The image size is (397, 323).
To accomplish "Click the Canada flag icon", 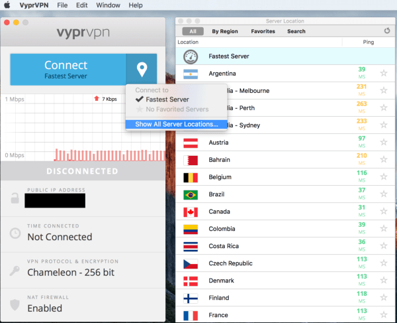I will click(191, 212).
